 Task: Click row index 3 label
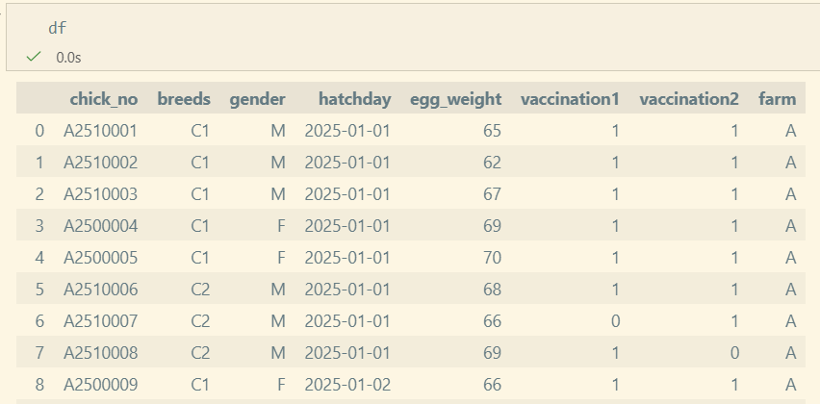pos(39,226)
